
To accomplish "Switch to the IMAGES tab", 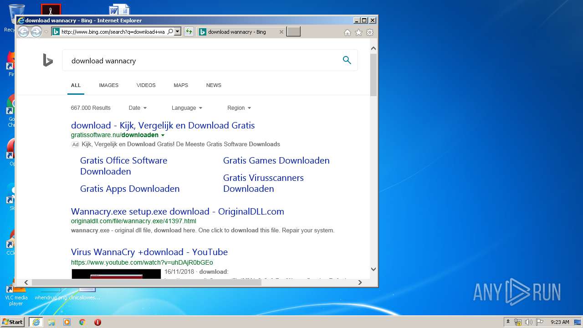I will tap(108, 85).
